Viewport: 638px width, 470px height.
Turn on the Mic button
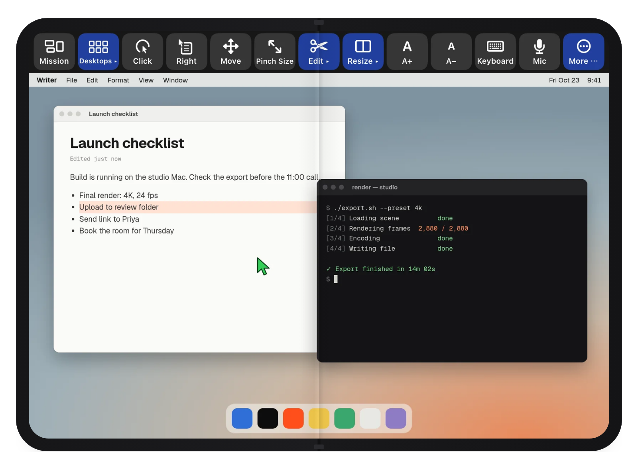[540, 52]
